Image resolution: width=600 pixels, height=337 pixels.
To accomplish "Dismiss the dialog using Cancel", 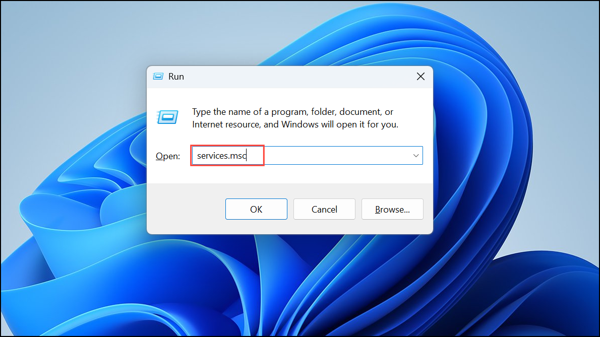I will (324, 209).
